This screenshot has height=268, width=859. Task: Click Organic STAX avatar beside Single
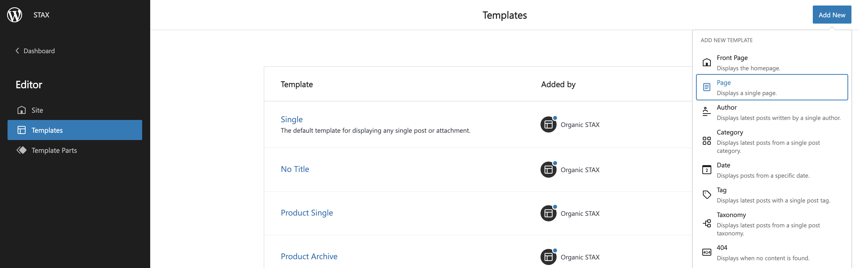click(x=549, y=124)
